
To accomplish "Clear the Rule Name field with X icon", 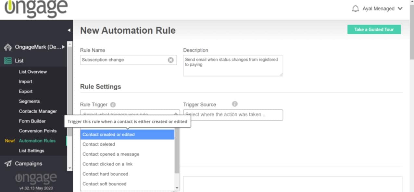I will pyautogui.click(x=170, y=60).
